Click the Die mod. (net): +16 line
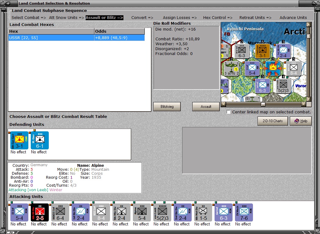This screenshot has width=320, height=234. 175,29
